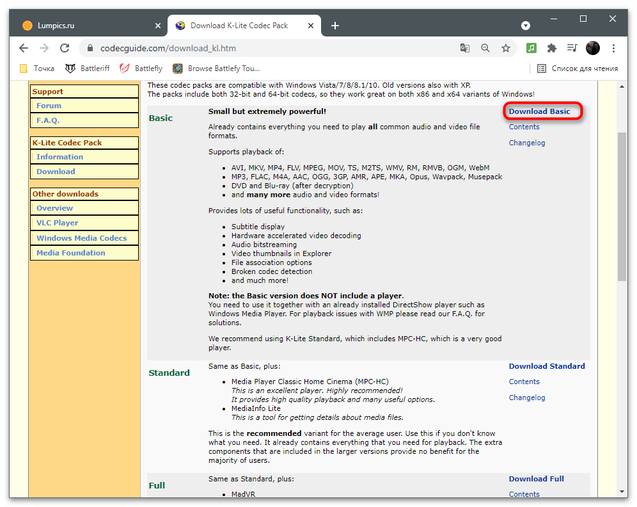
Task: Click the Download Standard link
Action: pyautogui.click(x=547, y=366)
